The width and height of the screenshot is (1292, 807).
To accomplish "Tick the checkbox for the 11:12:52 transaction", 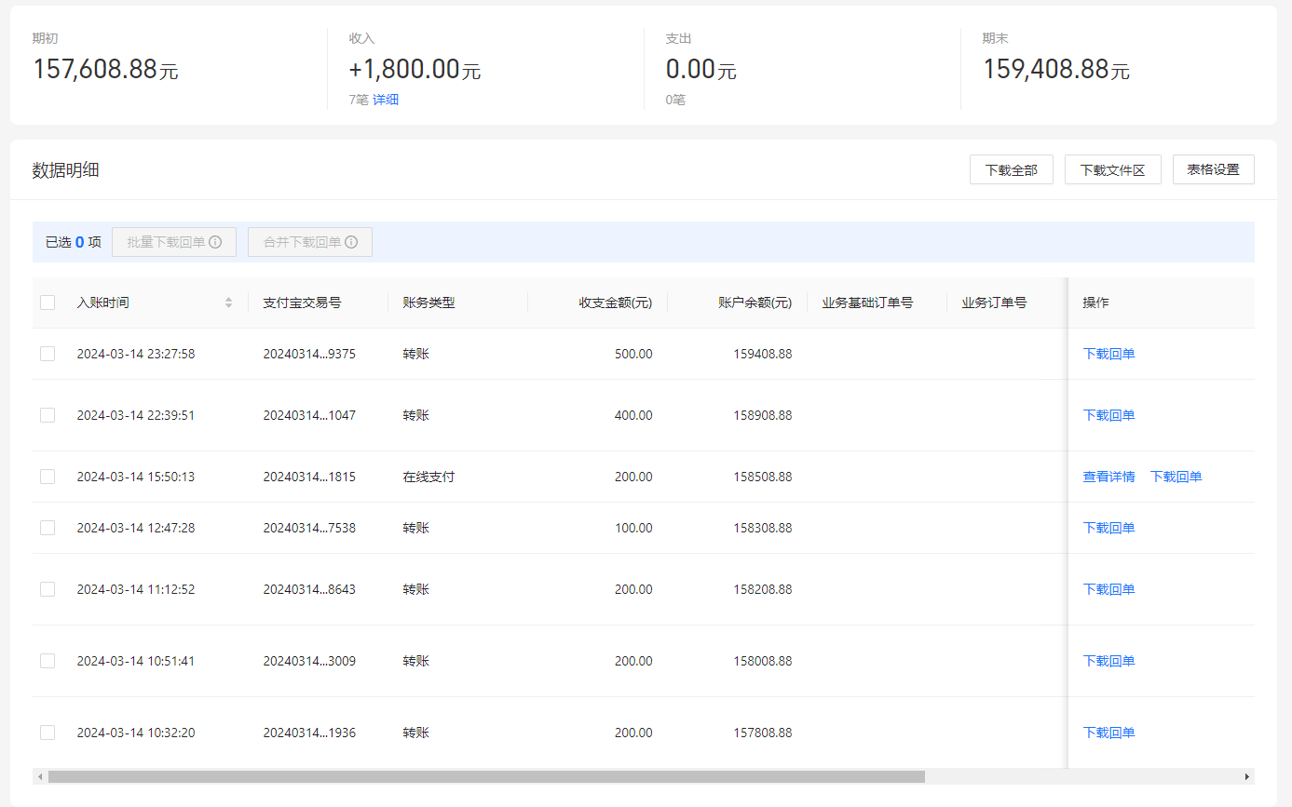I will (48, 589).
